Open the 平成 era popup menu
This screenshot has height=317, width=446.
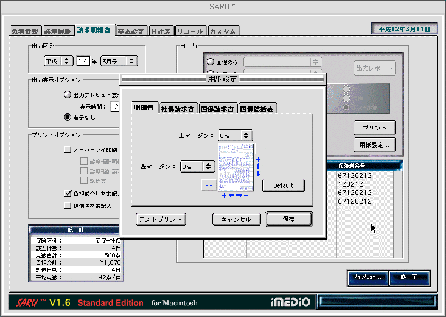(58, 61)
